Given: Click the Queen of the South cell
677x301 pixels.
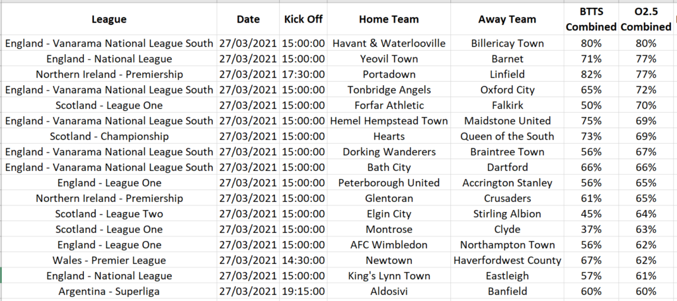Looking at the screenshot, I should 507,136.
